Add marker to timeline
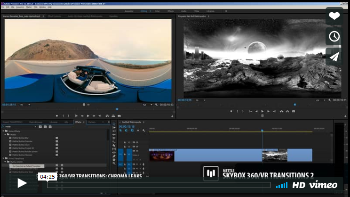Image resolution: width=350 pixels, height=197 pixels. 138,131
